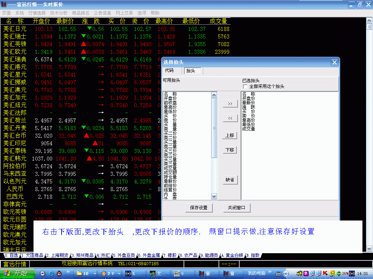Open the 商品排名 menu
Image resolution: width=373 pixels, height=279 pixels.
pyautogui.click(x=81, y=13)
